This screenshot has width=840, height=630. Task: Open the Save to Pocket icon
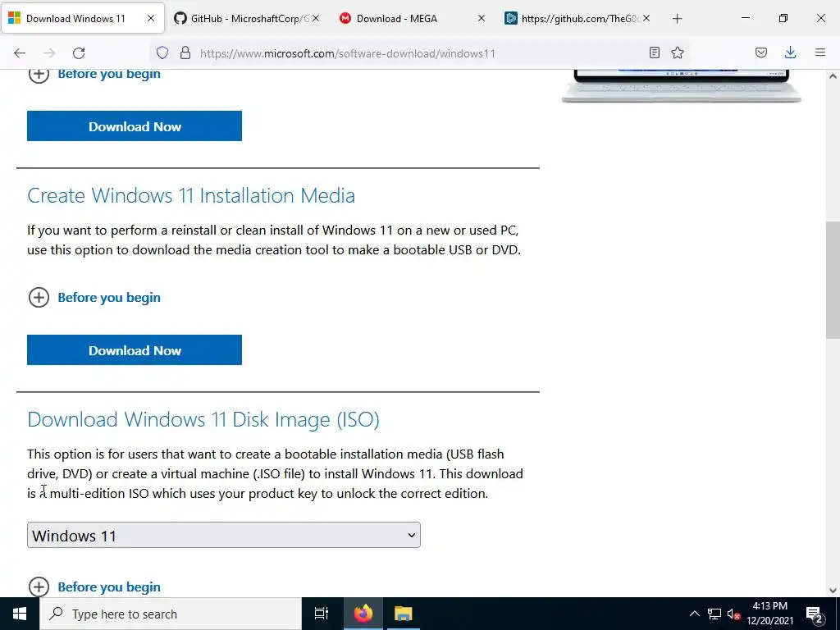761,52
